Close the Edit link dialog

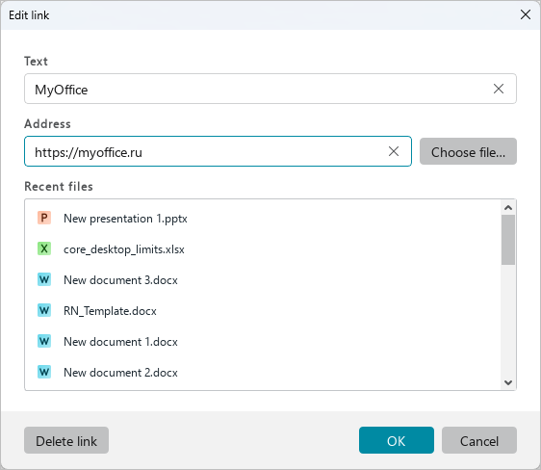click(x=526, y=14)
